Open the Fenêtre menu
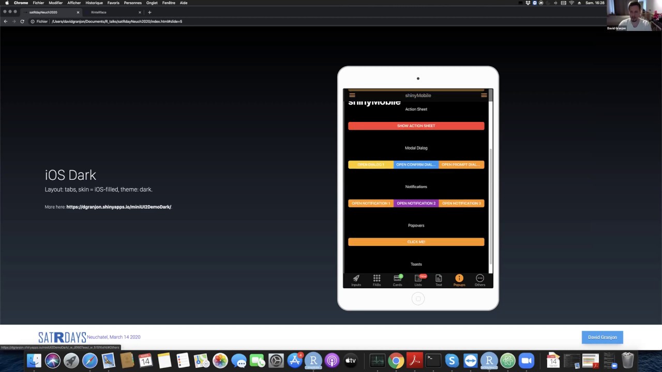662x372 pixels. 169,3
